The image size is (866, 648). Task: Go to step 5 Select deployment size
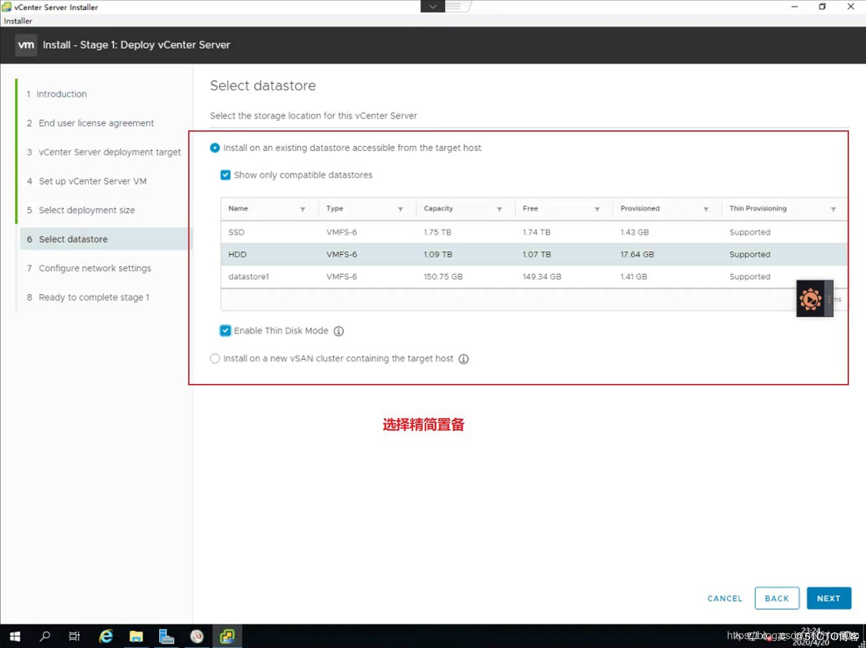[81, 210]
